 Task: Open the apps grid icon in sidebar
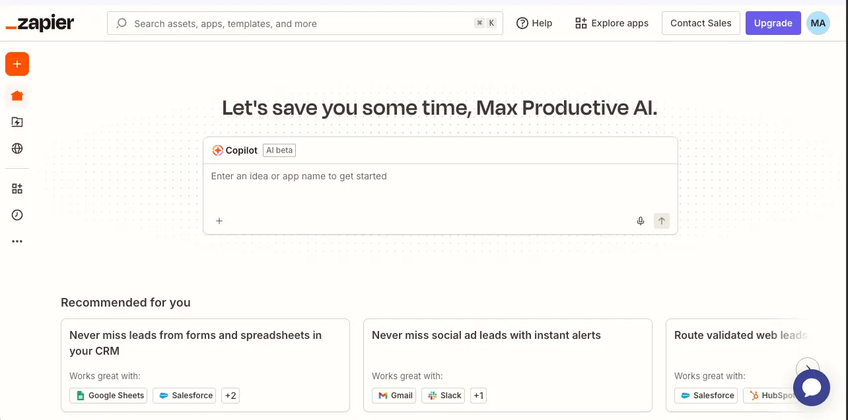click(x=17, y=189)
